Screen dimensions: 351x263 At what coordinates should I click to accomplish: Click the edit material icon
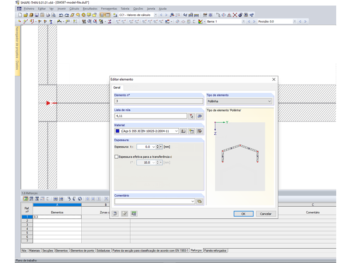point(200,131)
